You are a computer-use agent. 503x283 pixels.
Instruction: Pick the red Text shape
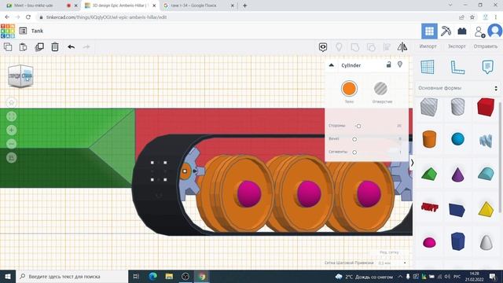tap(430, 208)
